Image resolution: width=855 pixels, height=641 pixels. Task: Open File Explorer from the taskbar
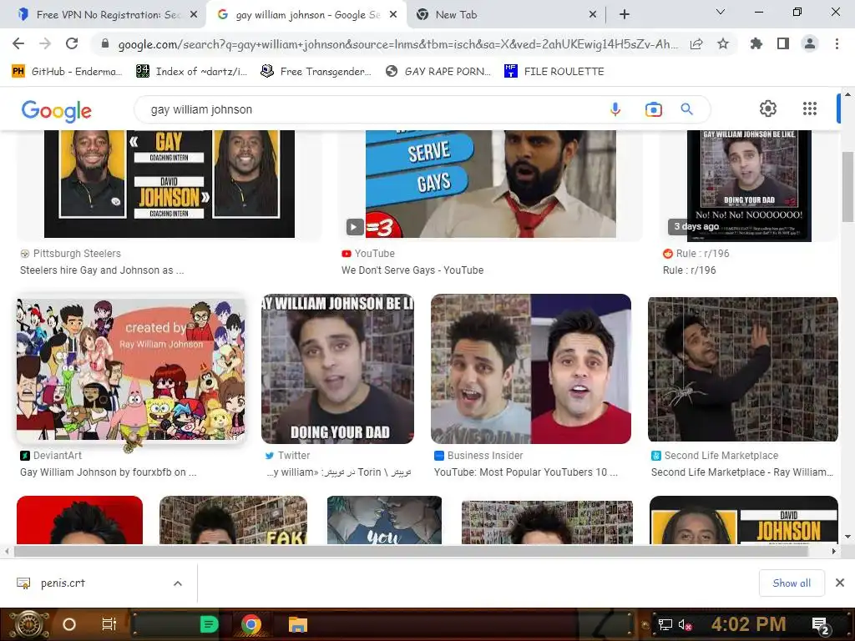(x=298, y=624)
